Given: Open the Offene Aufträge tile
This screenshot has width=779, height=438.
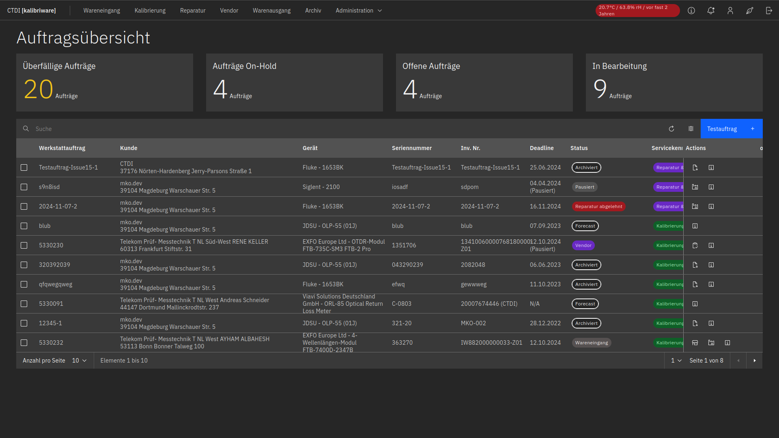Looking at the screenshot, I should pyautogui.click(x=484, y=82).
